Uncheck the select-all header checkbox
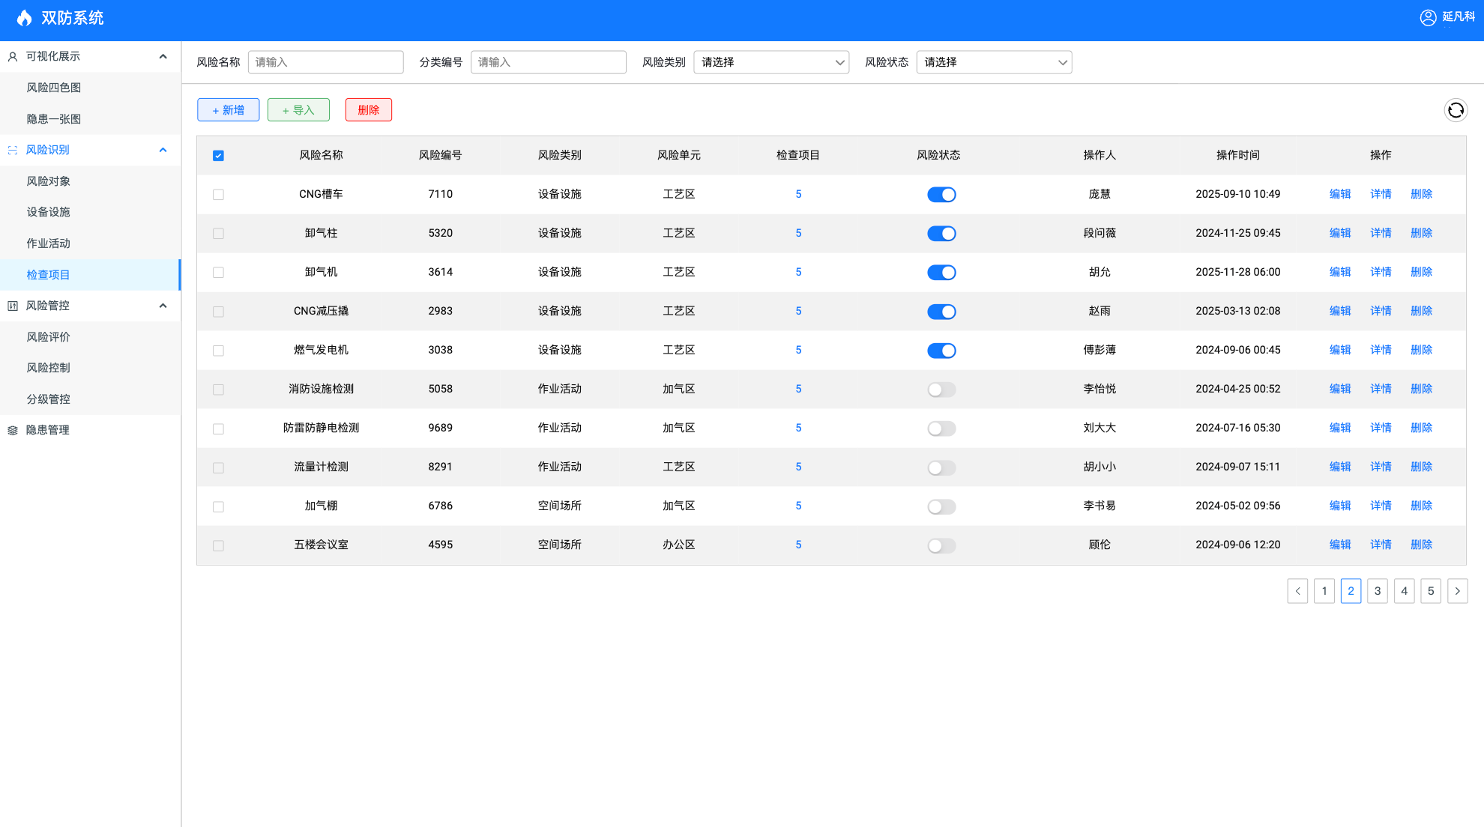Viewport: 1484px width, 827px height. (x=218, y=156)
